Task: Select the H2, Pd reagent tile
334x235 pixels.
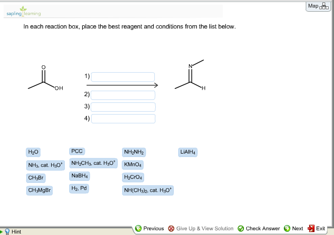Action: (x=79, y=189)
